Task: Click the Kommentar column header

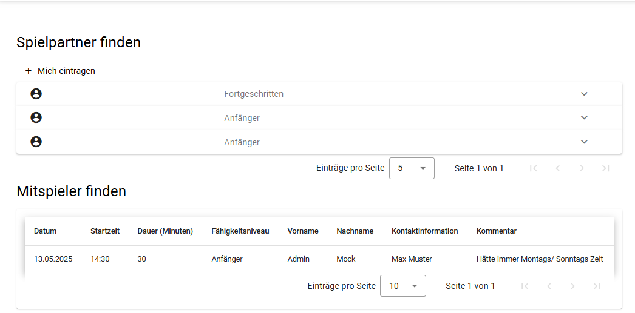Action: click(497, 231)
